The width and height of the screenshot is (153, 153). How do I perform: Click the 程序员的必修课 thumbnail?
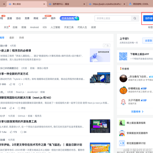(100, 55)
